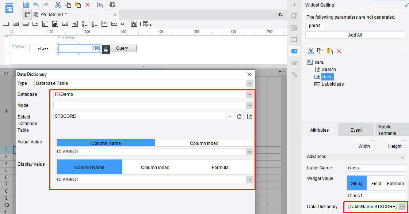Switch to the Event tab
The width and height of the screenshot is (409, 214).
[356, 130]
